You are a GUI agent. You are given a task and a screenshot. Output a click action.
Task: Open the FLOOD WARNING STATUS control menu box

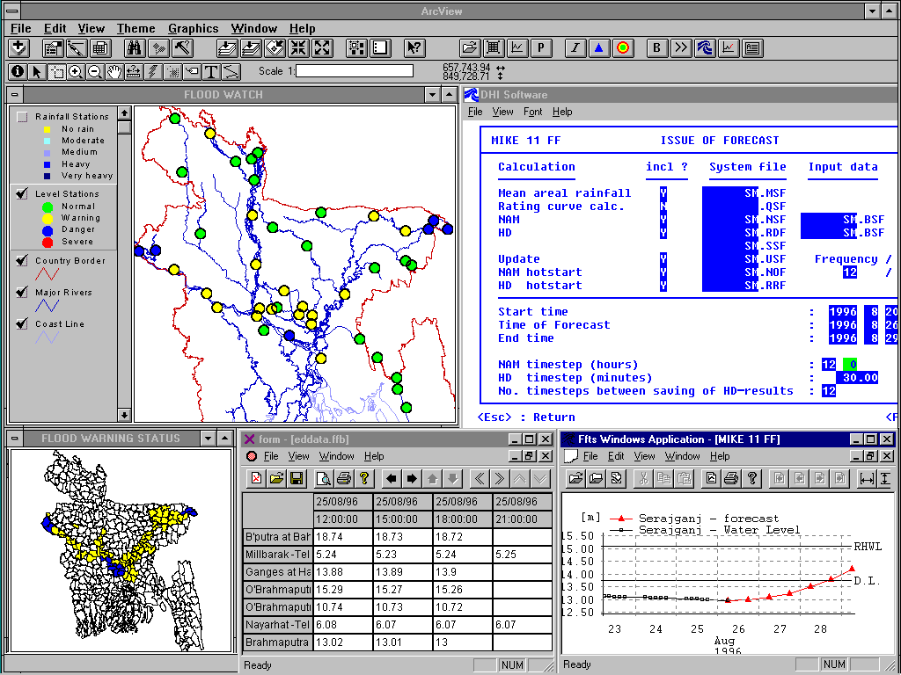tap(15, 439)
